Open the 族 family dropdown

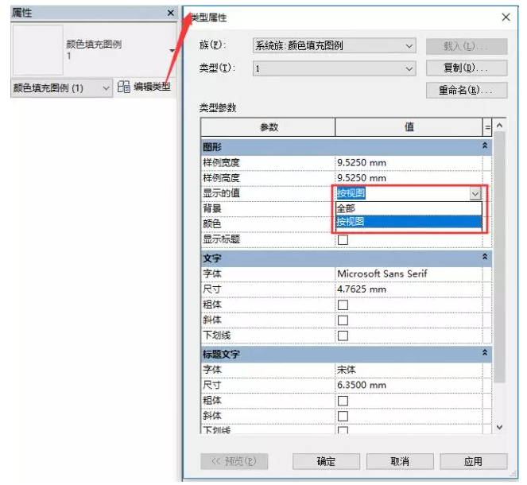[x=334, y=46]
